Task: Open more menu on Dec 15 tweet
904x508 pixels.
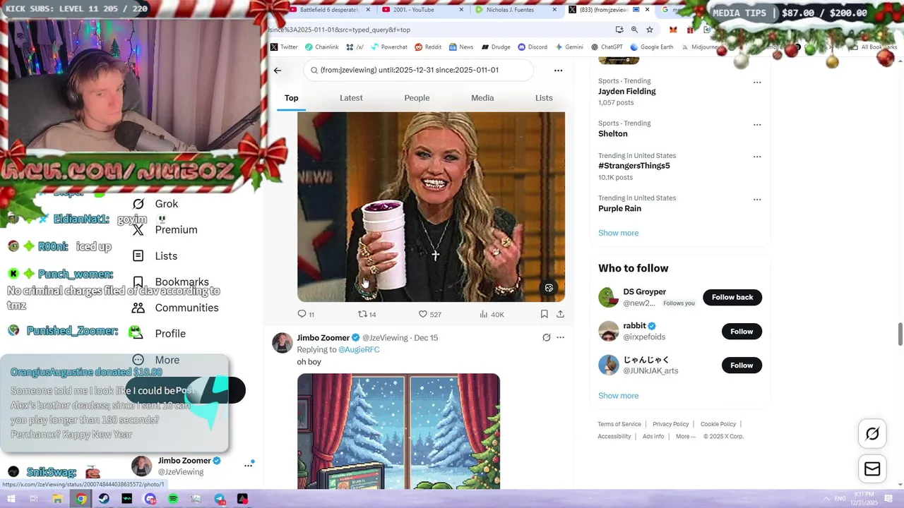Action: pyautogui.click(x=560, y=337)
